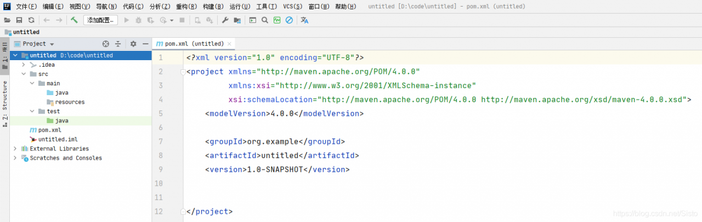Open the 视图(V) menu
The height and width of the screenshot is (222, 702).
click(80, 7)
